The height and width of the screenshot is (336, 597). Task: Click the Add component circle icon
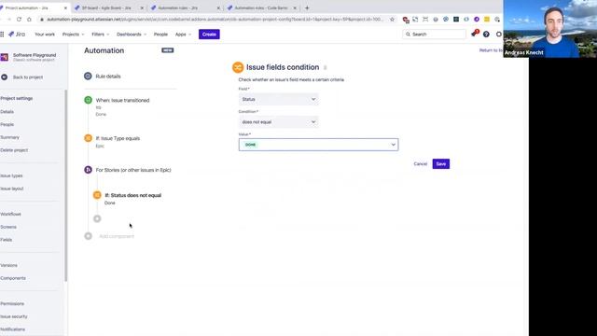pyautogui.click(x=88, y=236)
